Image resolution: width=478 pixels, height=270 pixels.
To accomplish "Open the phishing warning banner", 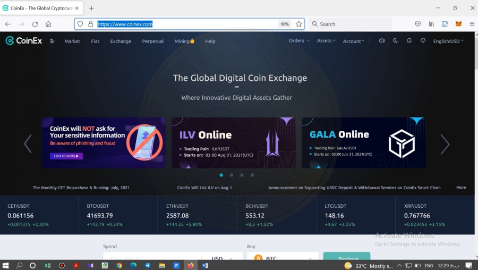I will (x=104, y=142).
